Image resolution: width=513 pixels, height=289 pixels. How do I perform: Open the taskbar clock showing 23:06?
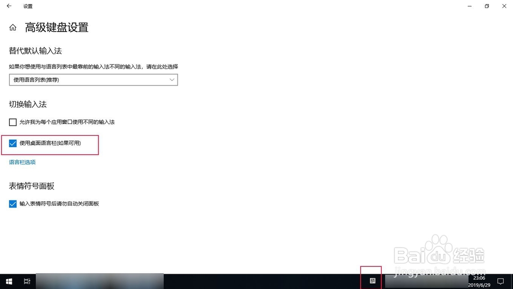[479, 281]
